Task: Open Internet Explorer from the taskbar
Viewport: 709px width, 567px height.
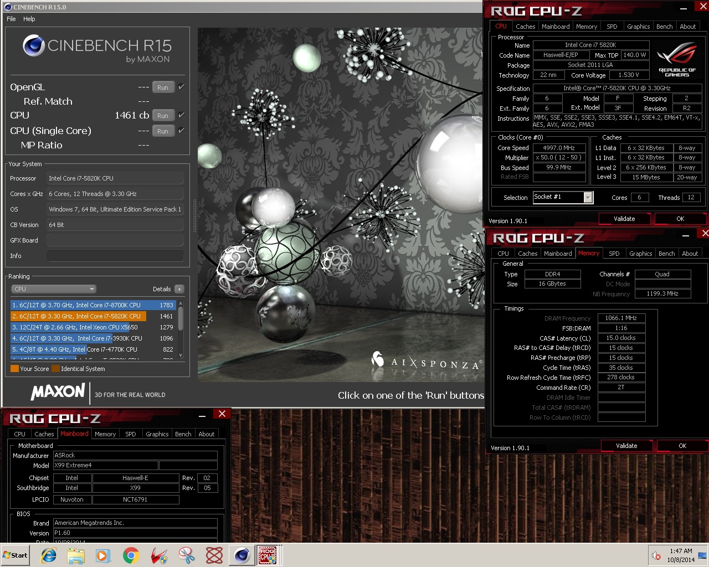Action: (x=49, y=555)
